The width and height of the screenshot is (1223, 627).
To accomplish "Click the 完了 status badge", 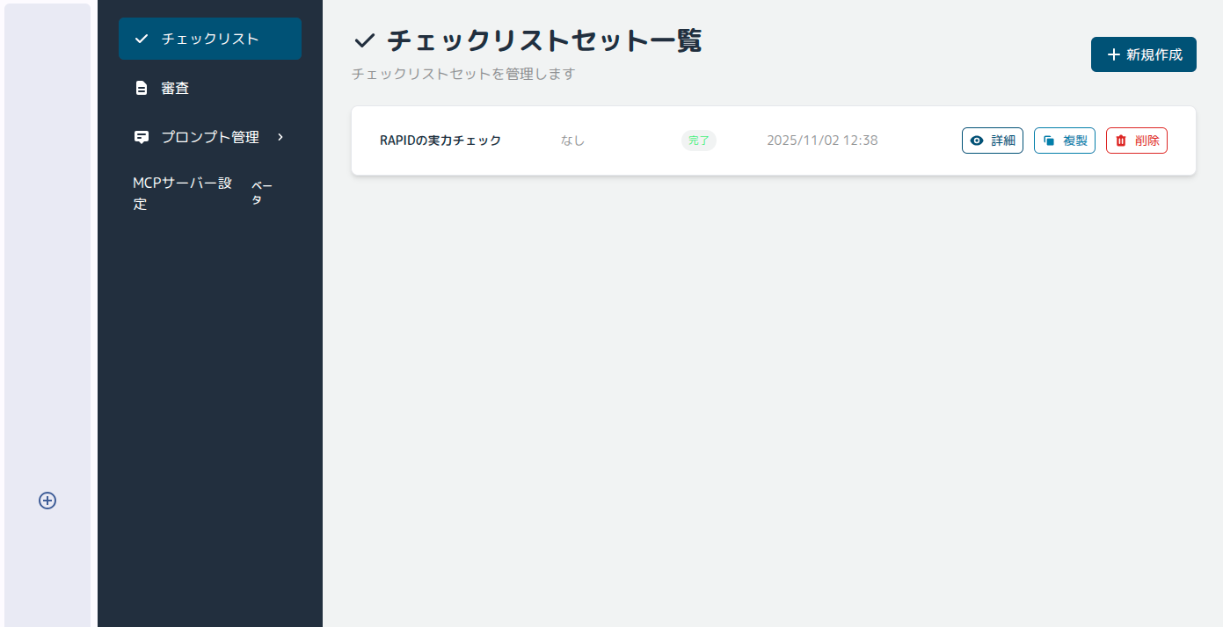I will [x=699, y=141].
